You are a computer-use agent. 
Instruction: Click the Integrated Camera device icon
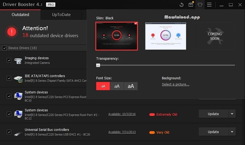[x=18, y=61]
